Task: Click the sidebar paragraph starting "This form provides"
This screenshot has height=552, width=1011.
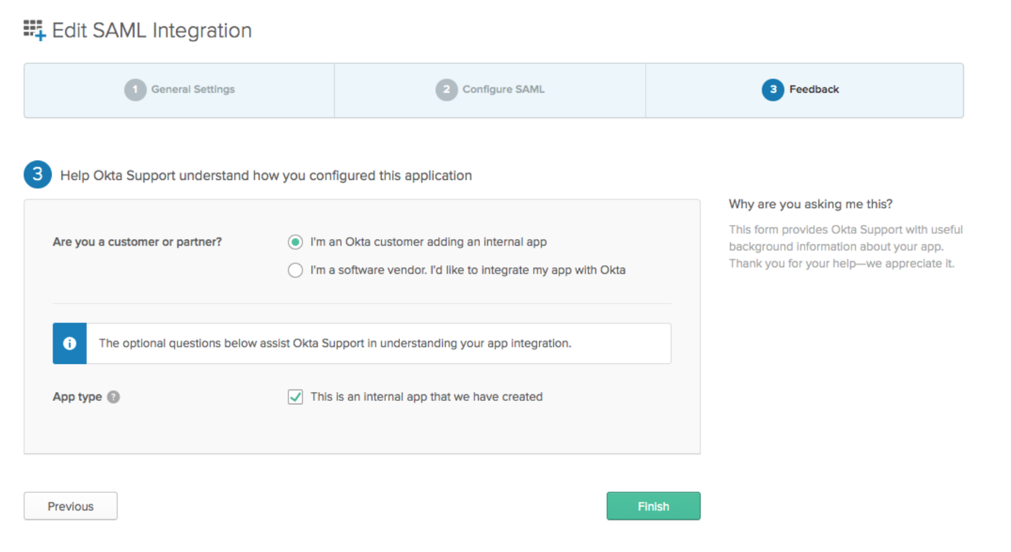Action: tap(846, 246)
